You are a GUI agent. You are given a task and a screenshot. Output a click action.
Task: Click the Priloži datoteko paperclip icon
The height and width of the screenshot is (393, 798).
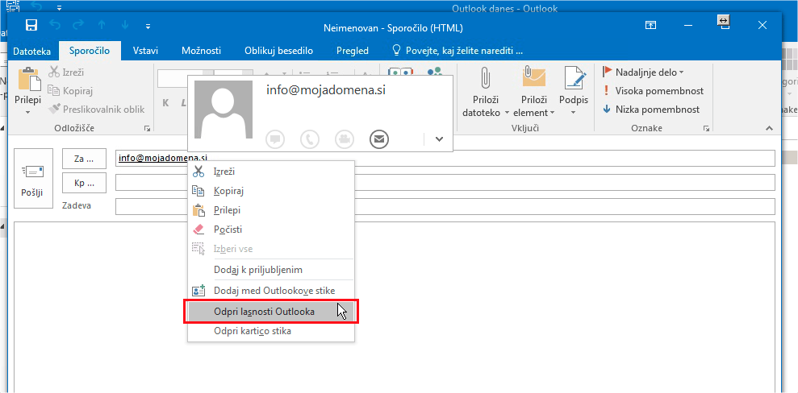tap(486, 78)
